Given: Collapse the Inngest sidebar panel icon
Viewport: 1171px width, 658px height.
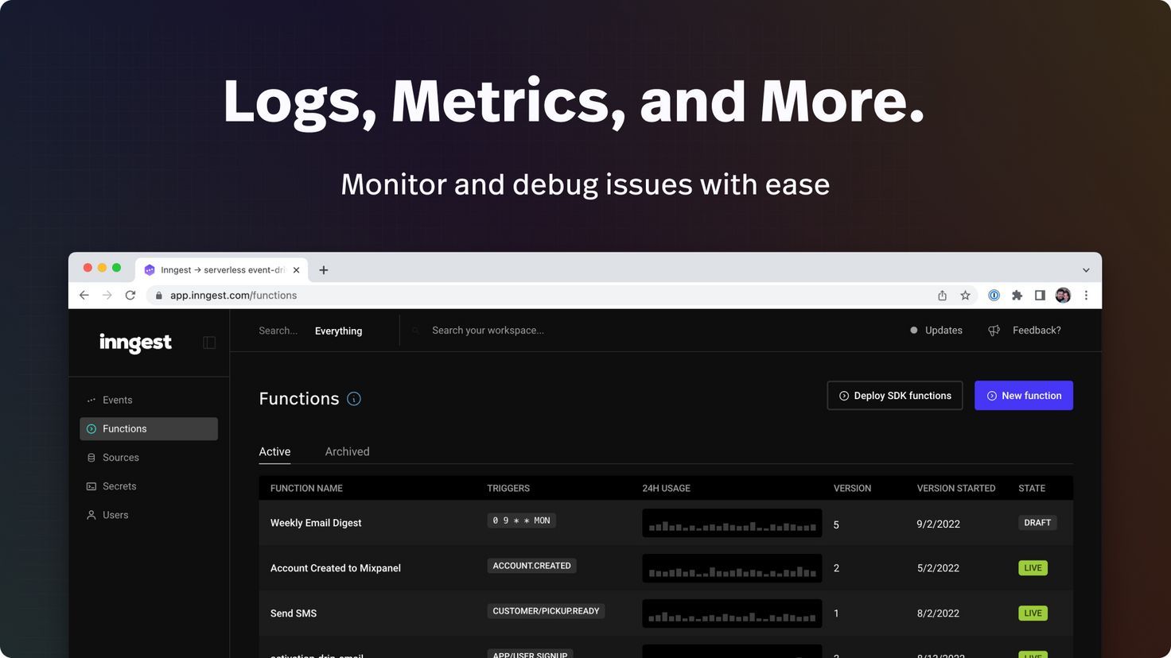Looking at the screenshot, I should (x=209, y=343).
